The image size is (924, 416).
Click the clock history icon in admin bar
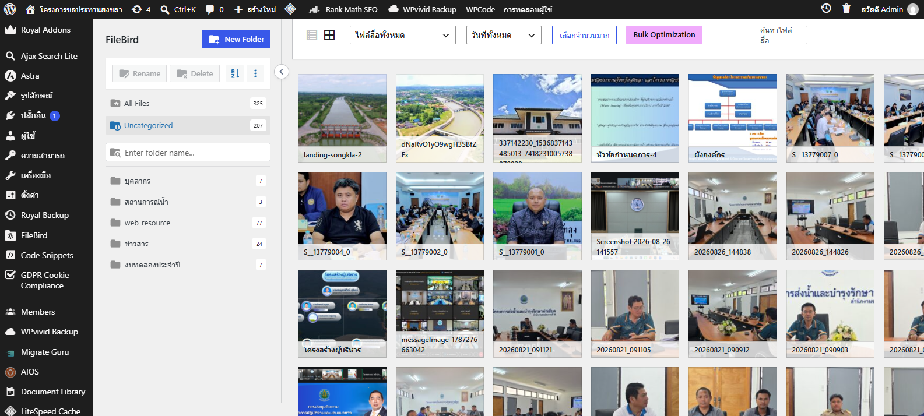coord(826,9)
